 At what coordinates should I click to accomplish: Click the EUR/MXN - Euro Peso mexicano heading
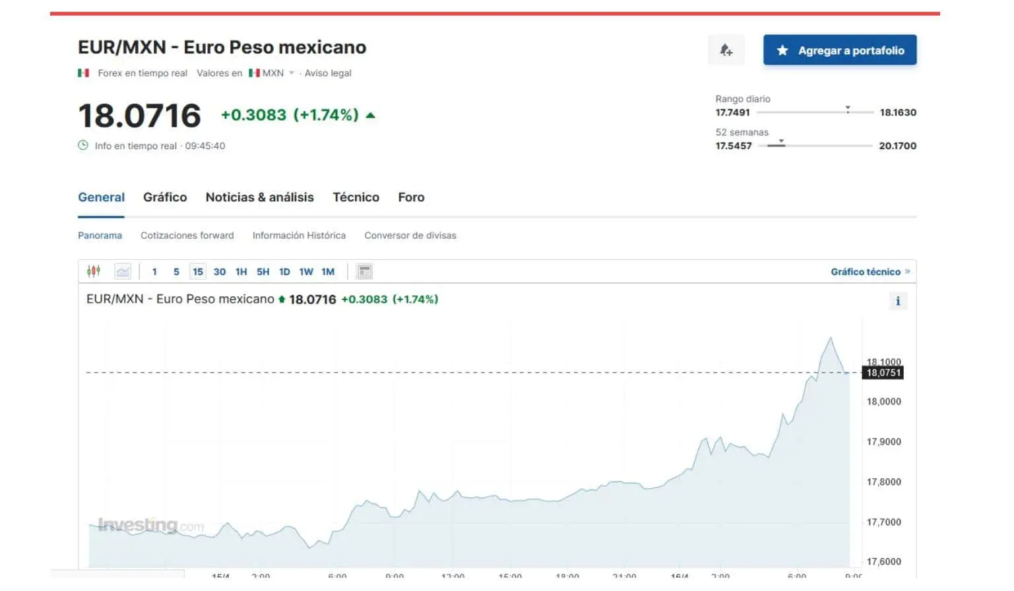coord(222,47)
